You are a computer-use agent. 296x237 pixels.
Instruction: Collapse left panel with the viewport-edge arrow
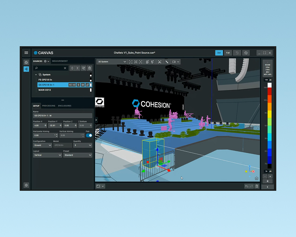[x=96, y=120]
